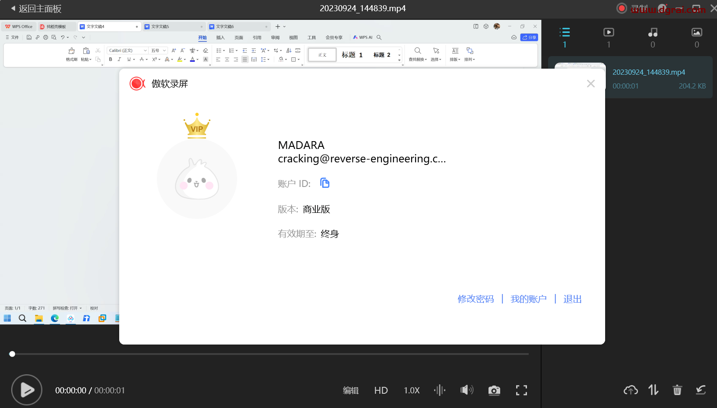The height and width of the screenshot is (408, 717).
Task: Take a snapshot with the camera icon
Action: pyautogui.click(x=494, y=390)
